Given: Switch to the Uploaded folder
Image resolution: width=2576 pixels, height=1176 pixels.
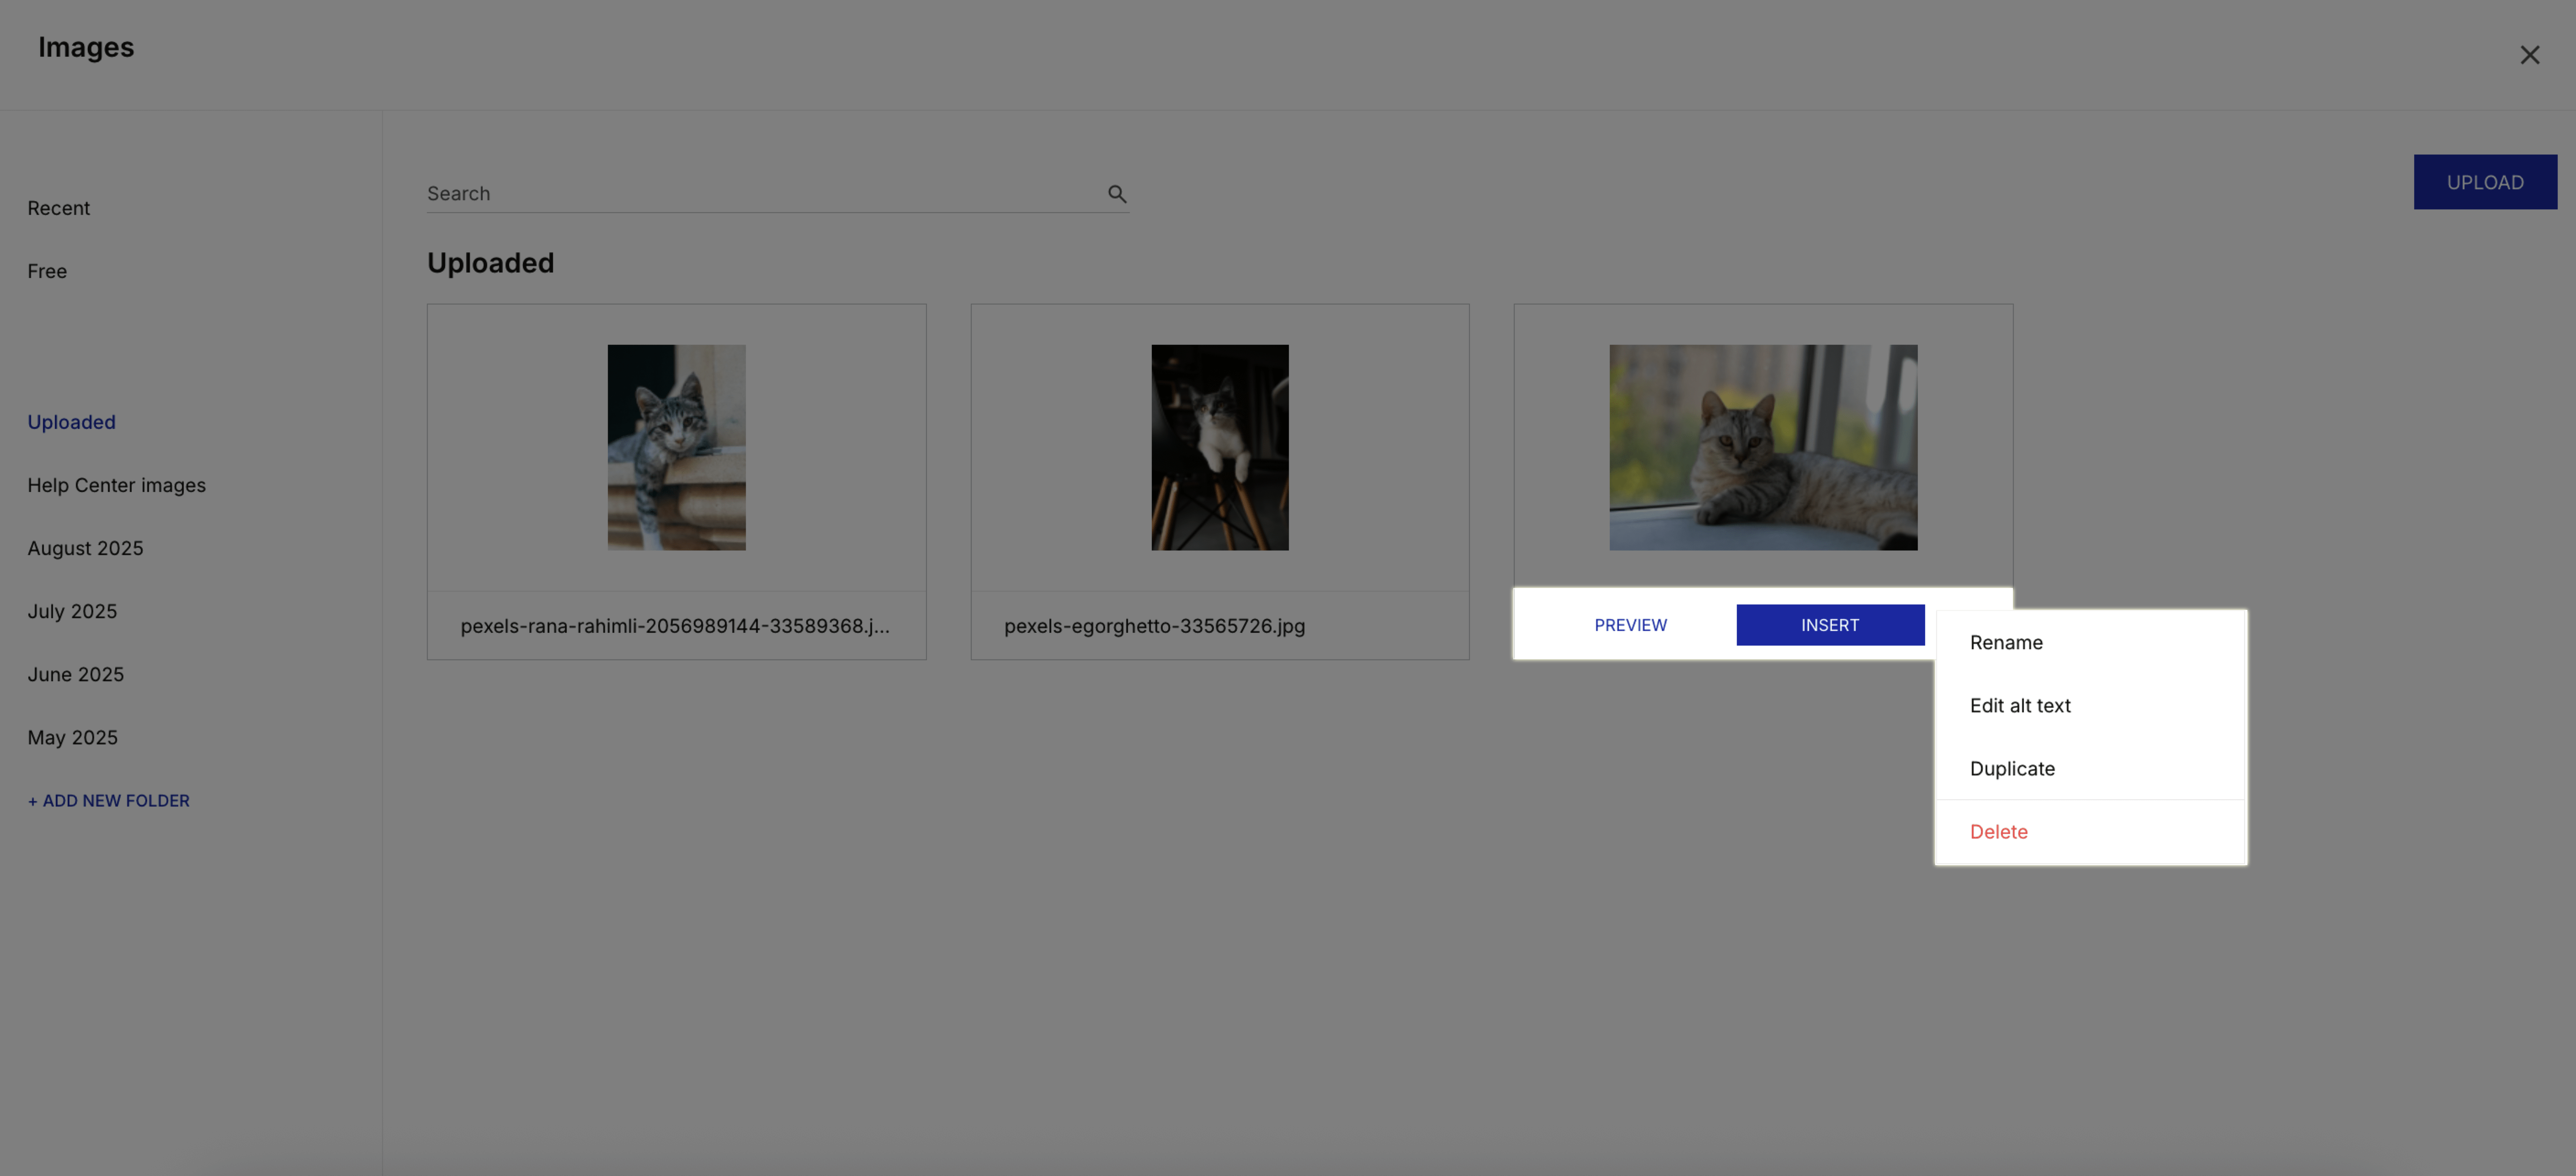Looking at the screenshot, I should pos(71,421).
